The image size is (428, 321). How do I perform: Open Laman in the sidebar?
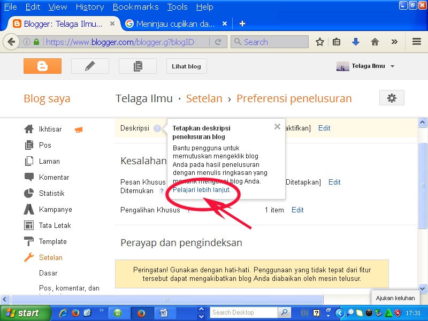point(49,162)
